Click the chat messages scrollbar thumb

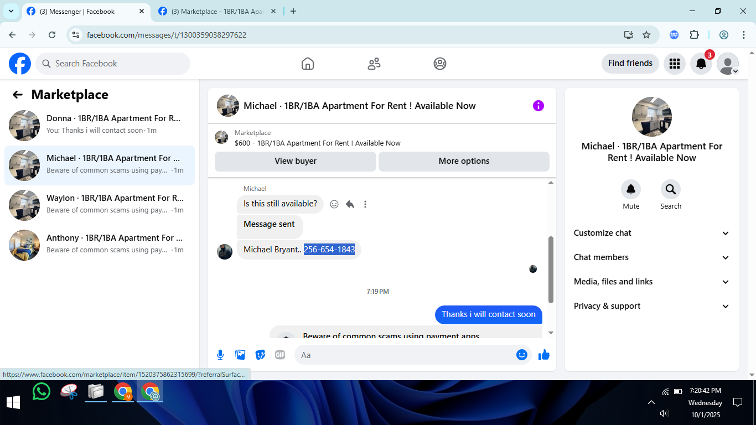tap(551, 269)
